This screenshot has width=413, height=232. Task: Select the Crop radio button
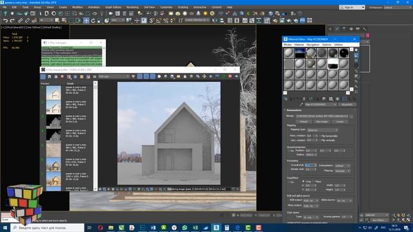click(x=303, y=182)
